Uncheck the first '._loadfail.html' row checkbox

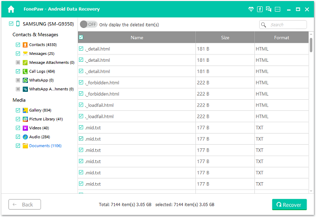pyautogui.click(x=81, y=105)
